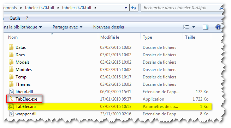This screenshot has width=231, height=128.
Task: Click the libcurl.dll file icon
Action: [11, 92]
